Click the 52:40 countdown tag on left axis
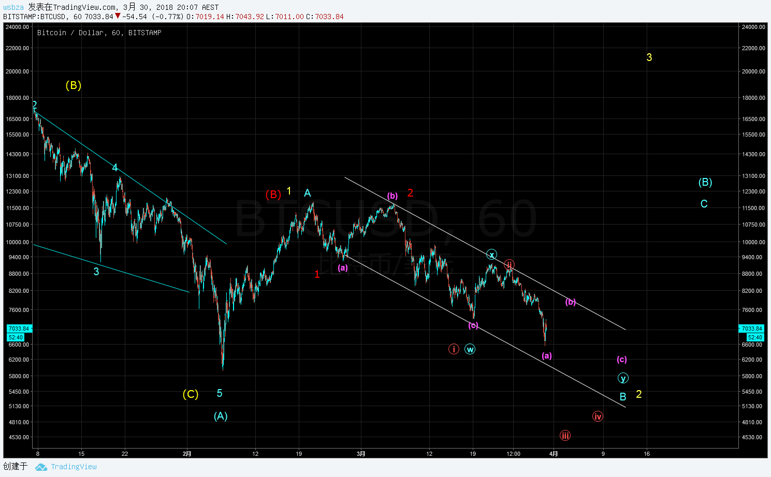771x477 pixels. click(x=16, y=337)
